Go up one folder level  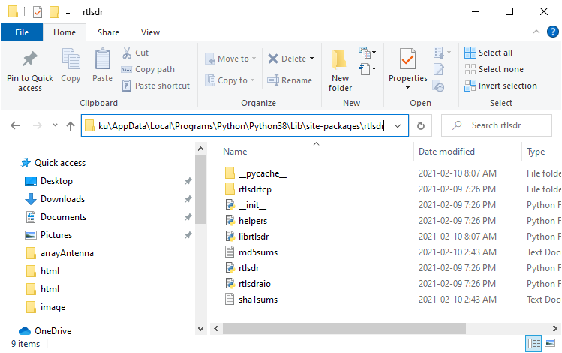(x=71, y=125)
